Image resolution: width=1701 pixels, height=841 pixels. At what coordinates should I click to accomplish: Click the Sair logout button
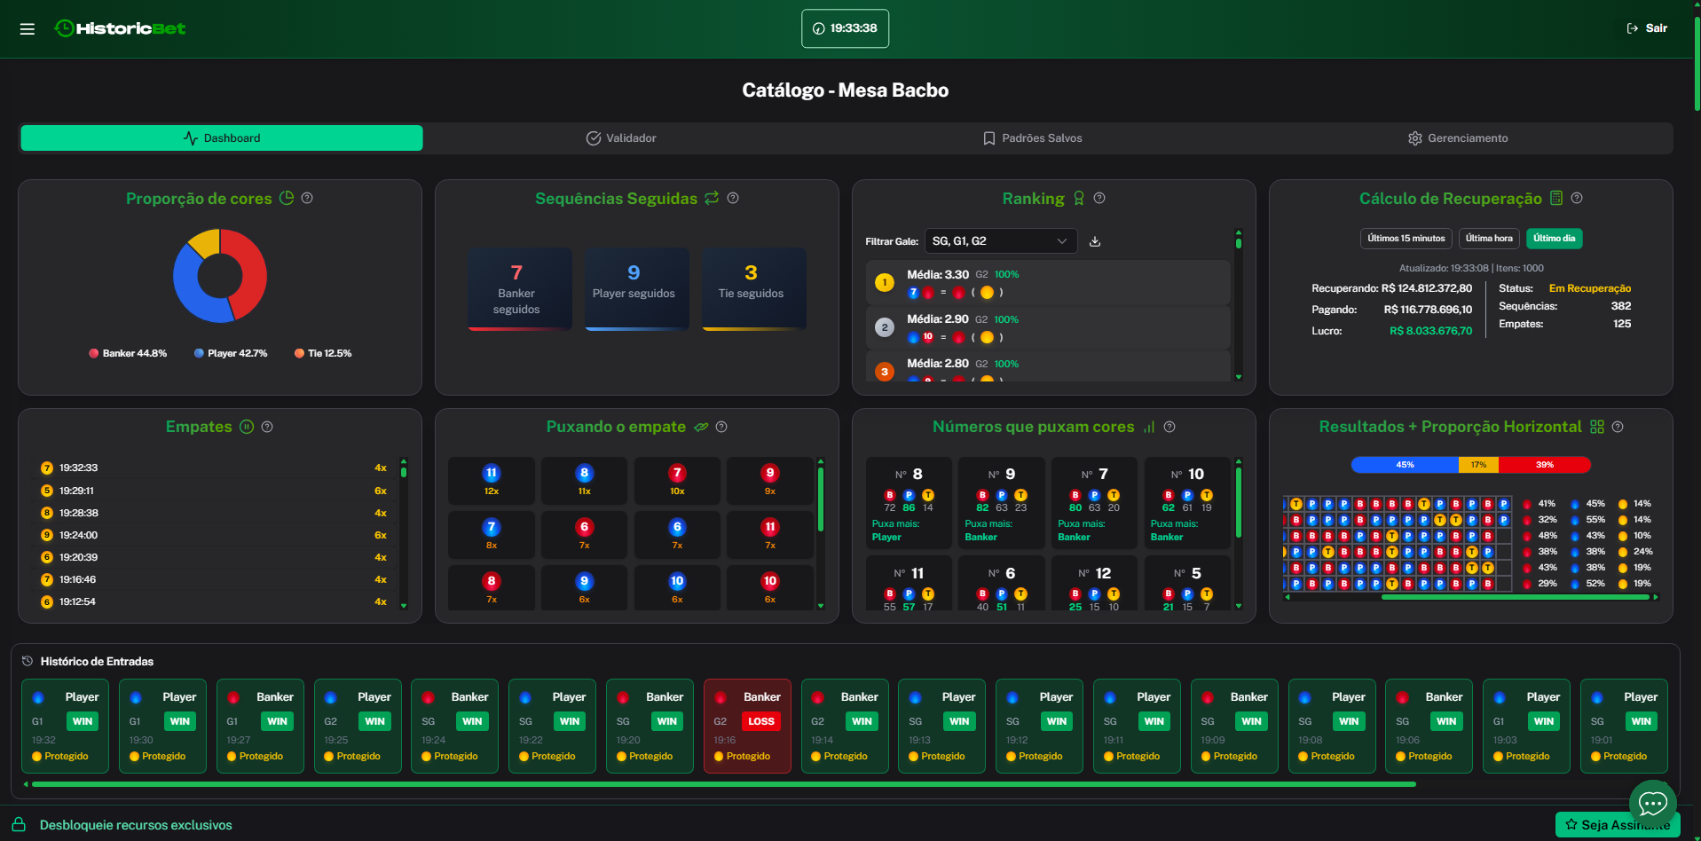(x=1647, y=28)
